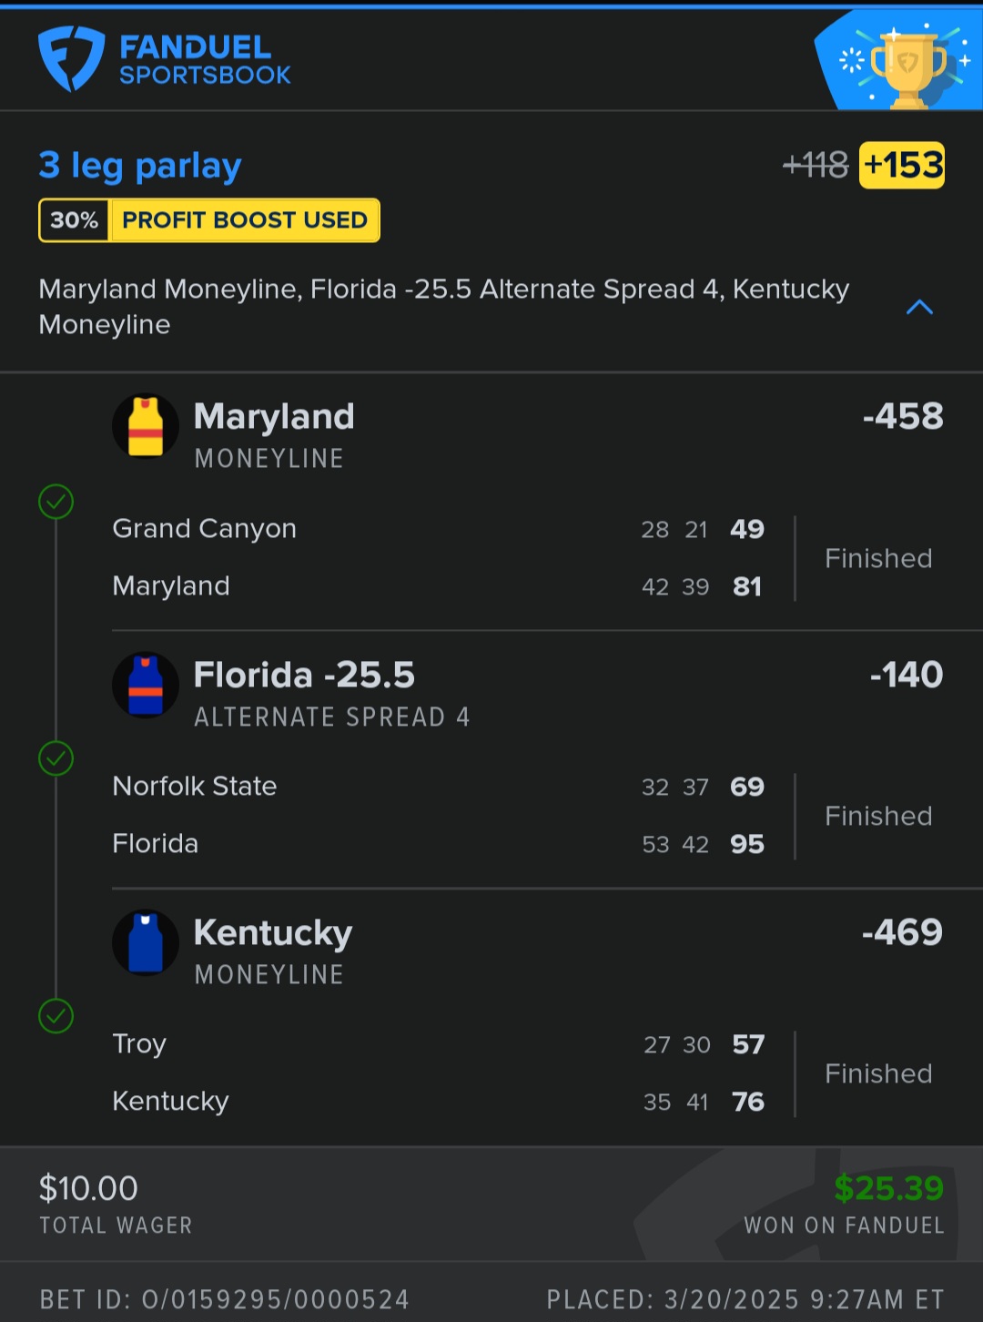Click green checkmark beside Kentucky leg
This screenshot has height=1322, width=983.
[x=56, y=1016]
